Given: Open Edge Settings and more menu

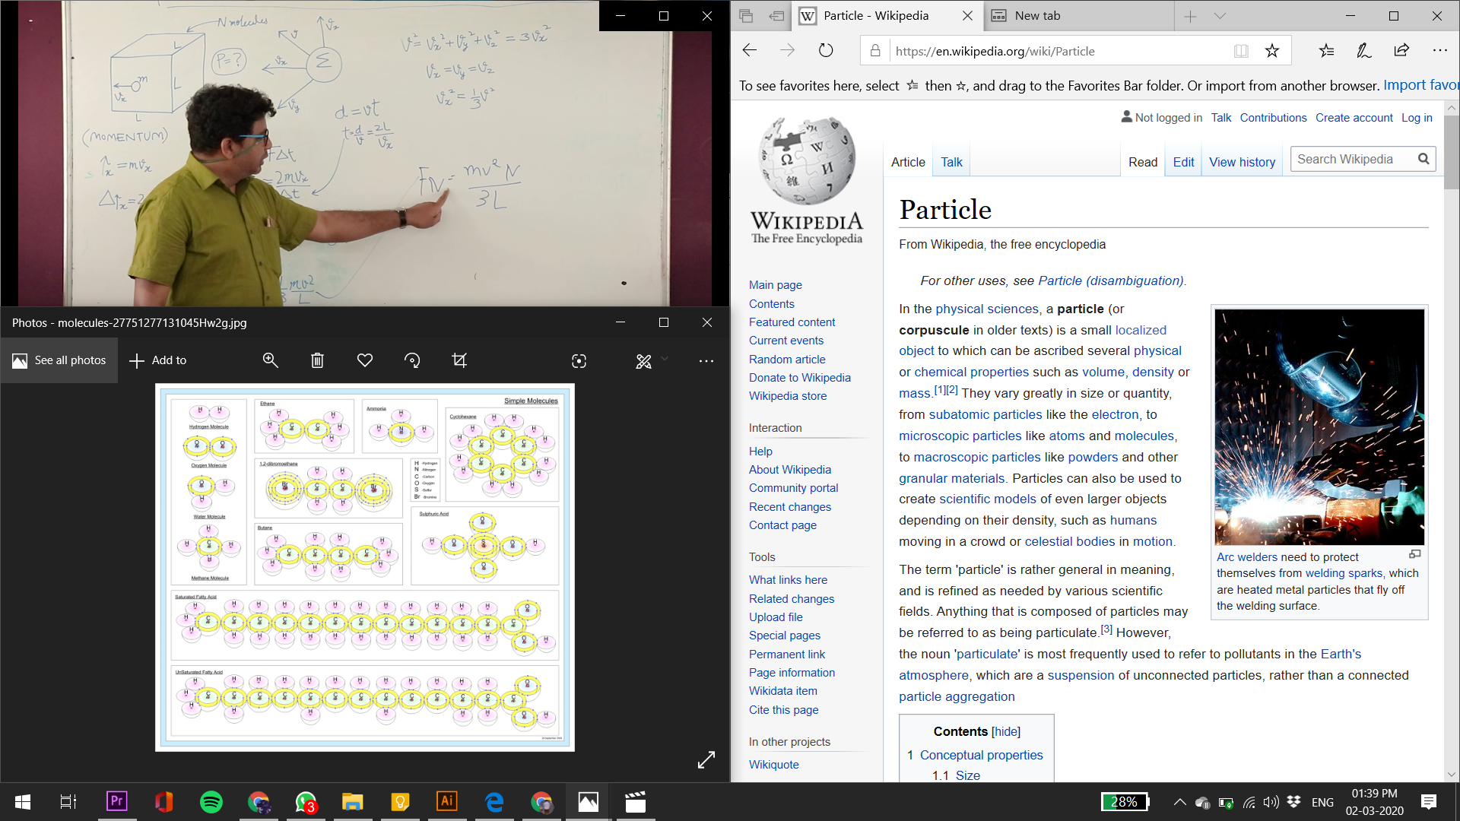Looking at the screenshot, I should coord(1440,51).
